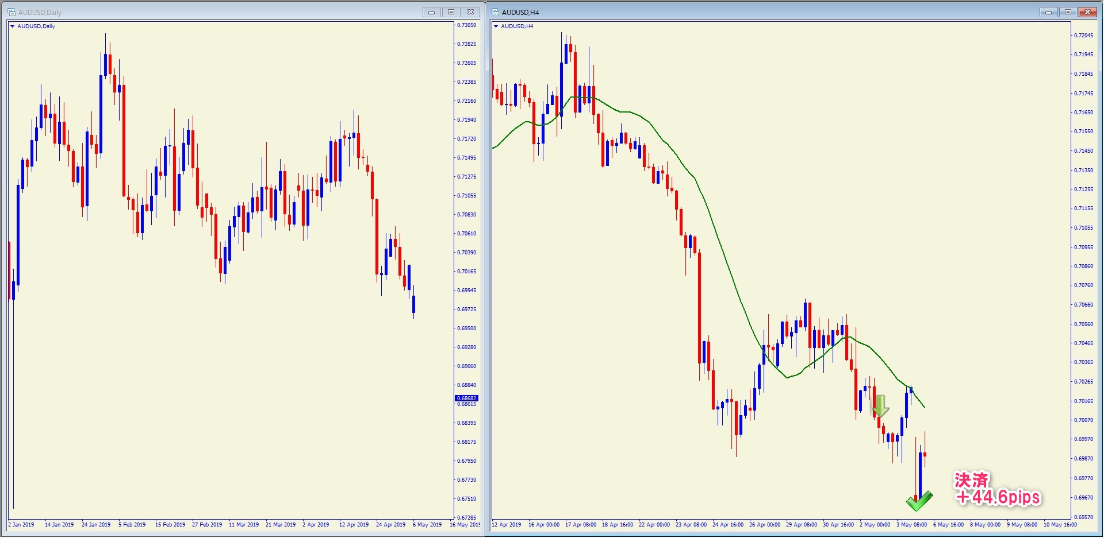The width and height of the screenshot is (1104, 538).
Task: Expand the AUDUSD,H4 chart label arrow
Action: click(496, 26)
